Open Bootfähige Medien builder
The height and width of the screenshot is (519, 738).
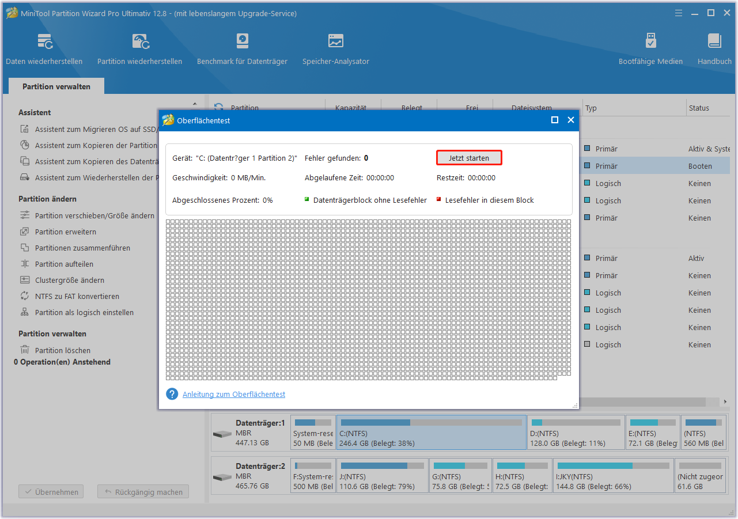[x=650, y=49]
